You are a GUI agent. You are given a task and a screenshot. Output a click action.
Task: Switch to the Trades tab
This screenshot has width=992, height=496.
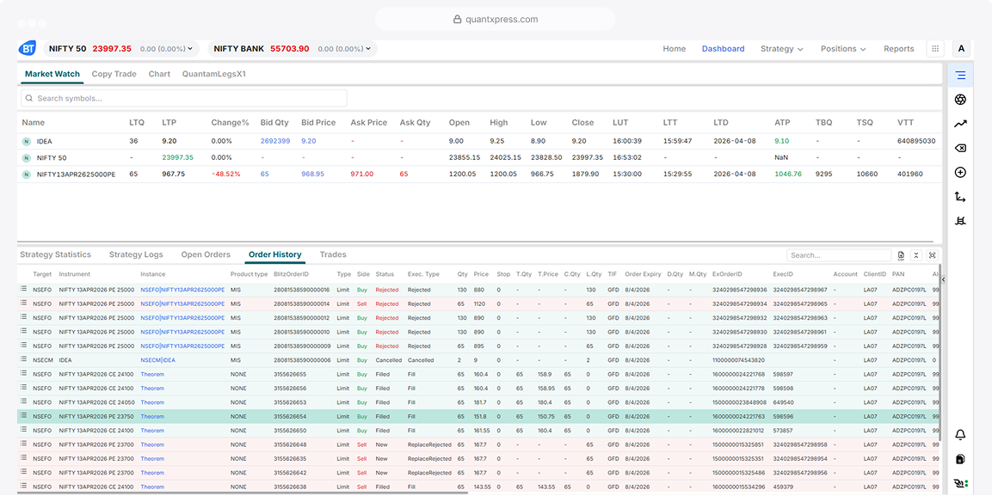pyautogui.click(x=333, y=254)
